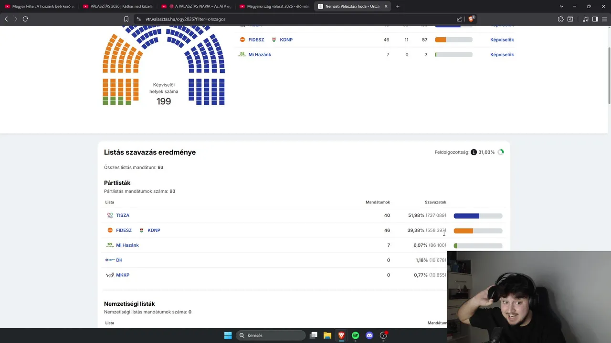Go forward with the browser forward arrow

[x=16, y=19]
